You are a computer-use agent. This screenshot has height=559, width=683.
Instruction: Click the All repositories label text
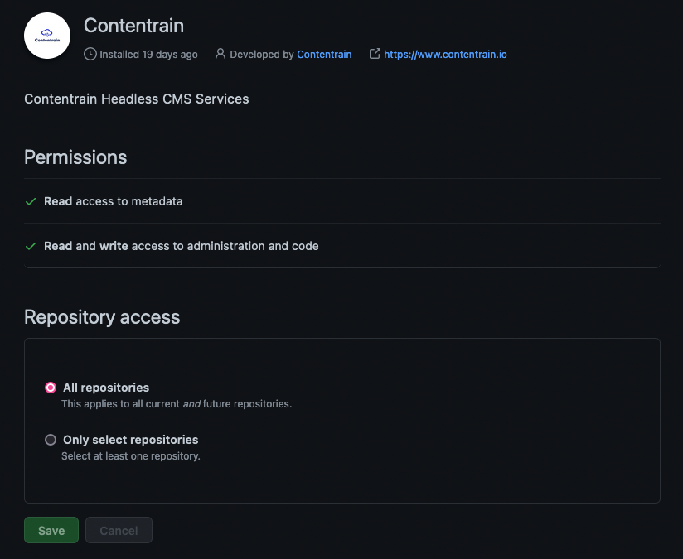click(106, 388)
